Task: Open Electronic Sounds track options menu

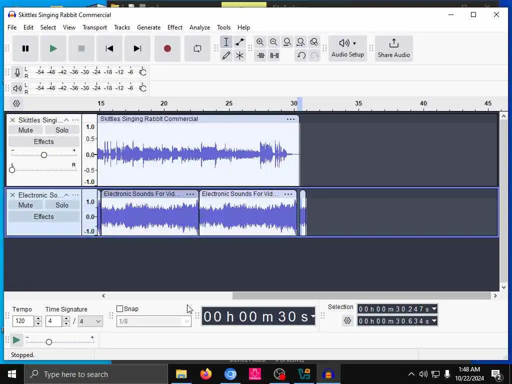Action: (75, 195)
